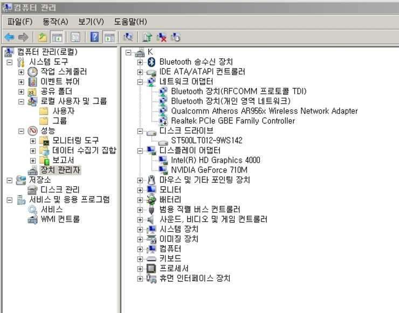This screenshot has height=313, width=399.
Task: Select the ST500LT012-9WS142 disk drive
Action: click(x=207, y=141)
